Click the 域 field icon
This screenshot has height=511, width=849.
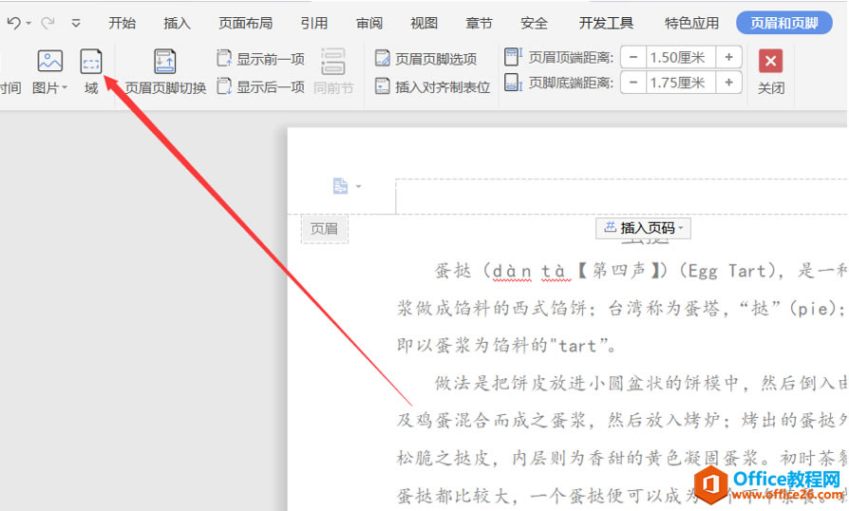(x=91, y=62)
